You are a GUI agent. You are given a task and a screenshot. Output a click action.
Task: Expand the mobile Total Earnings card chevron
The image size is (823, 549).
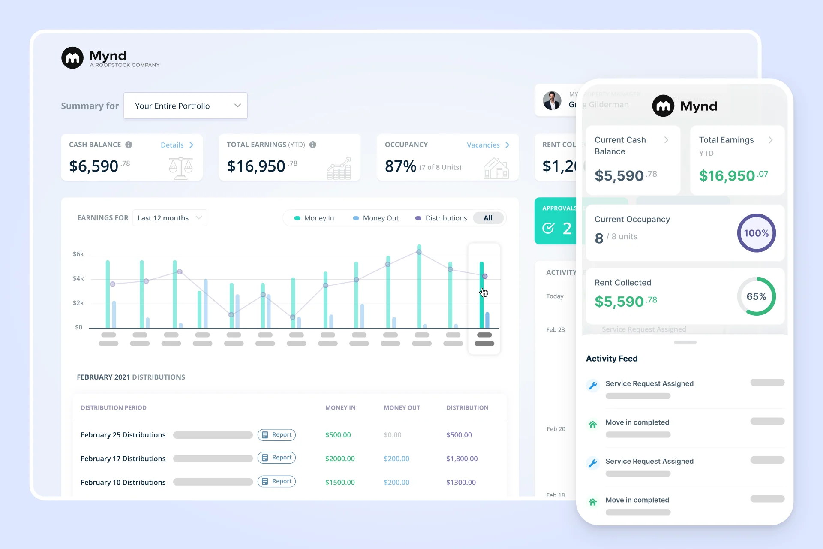pyautogui.click(x=771, y=140)
